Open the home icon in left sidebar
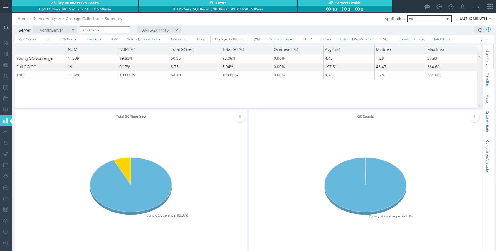This screenshot has width=496, height=251. coord(6,43)
